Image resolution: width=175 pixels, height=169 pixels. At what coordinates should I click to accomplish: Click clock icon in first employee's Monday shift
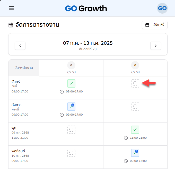(62, 91)
